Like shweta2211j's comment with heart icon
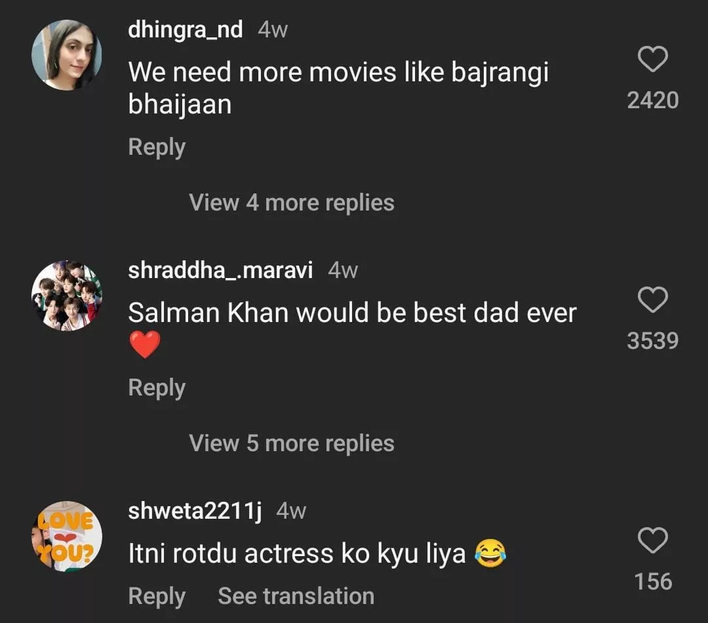Viewport: 708px width, 623px height. (652, 542)
